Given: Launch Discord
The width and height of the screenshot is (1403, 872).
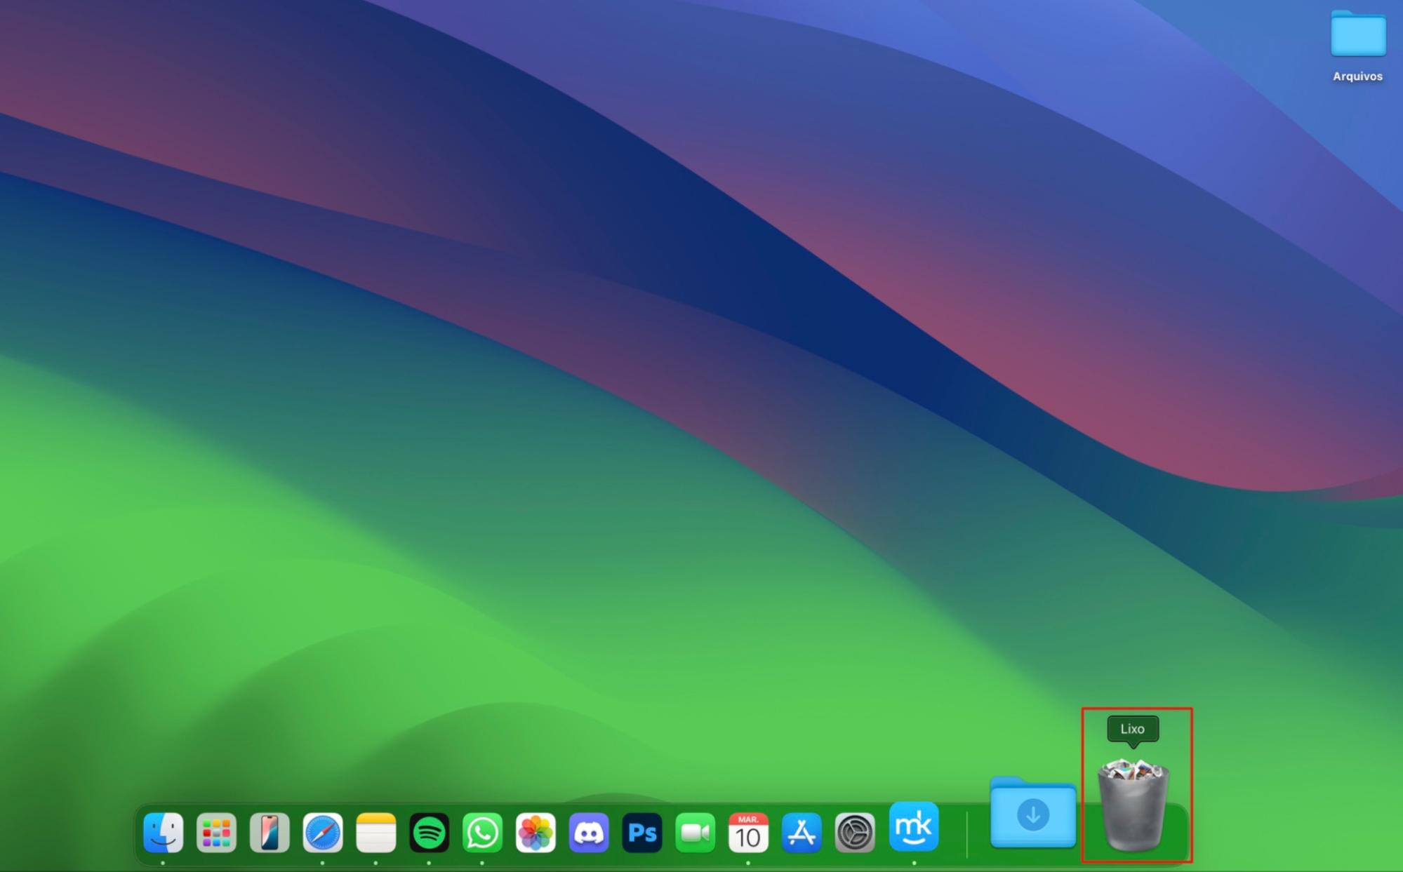Looking at the screenshot, I should point(590,833).
